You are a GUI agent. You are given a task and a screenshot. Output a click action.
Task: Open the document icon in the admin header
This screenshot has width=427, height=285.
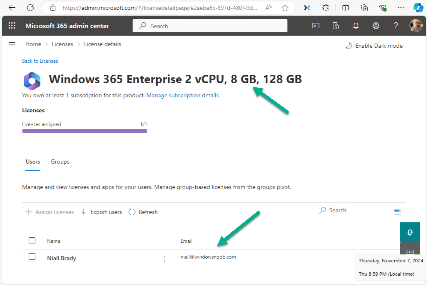click(x=336, y=26)
